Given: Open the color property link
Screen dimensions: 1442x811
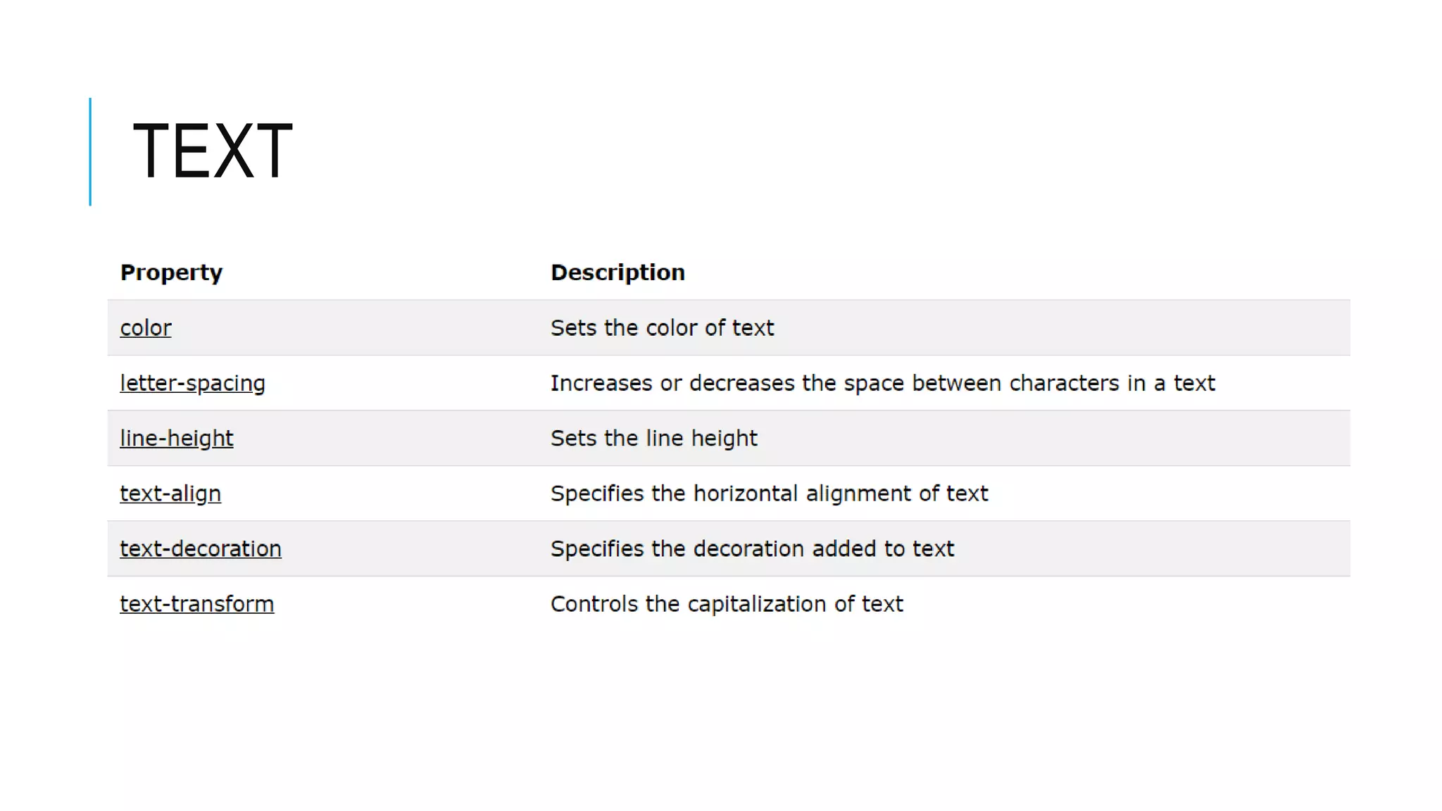Looking at the screenshot, I should tap(146, 328).
